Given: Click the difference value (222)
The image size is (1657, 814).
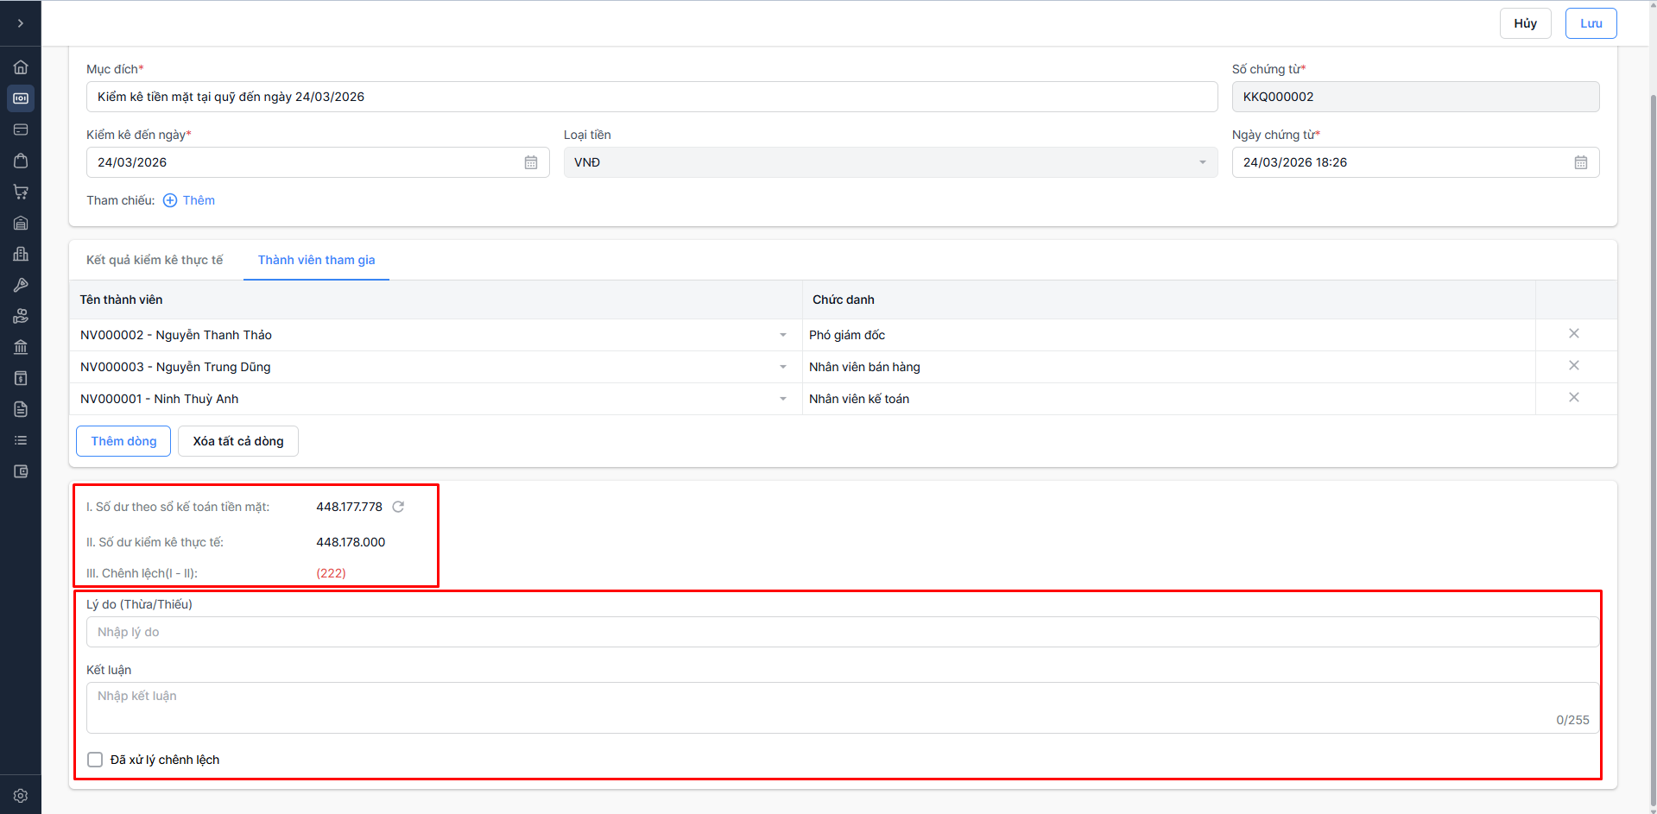Looking at the screenshot, I should 331,573.
